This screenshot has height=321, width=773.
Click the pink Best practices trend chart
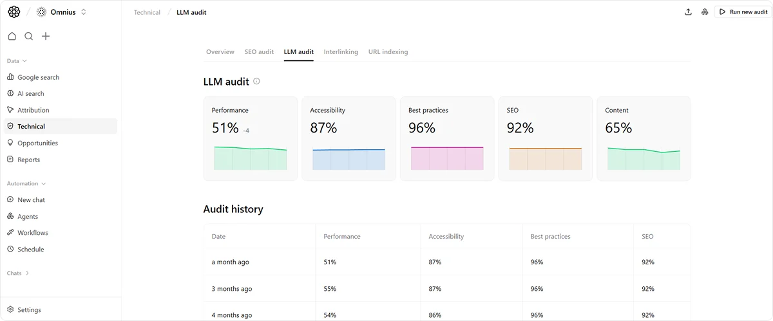(x=447, y=158)
